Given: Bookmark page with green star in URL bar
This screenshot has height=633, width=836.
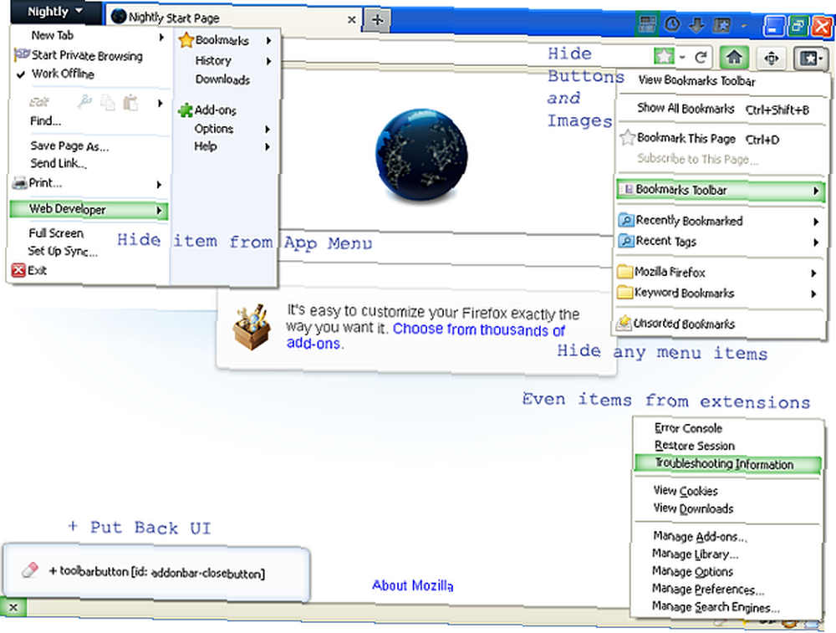Looking at the screenshot, I should pyautogui.click(x=664, y=56).
